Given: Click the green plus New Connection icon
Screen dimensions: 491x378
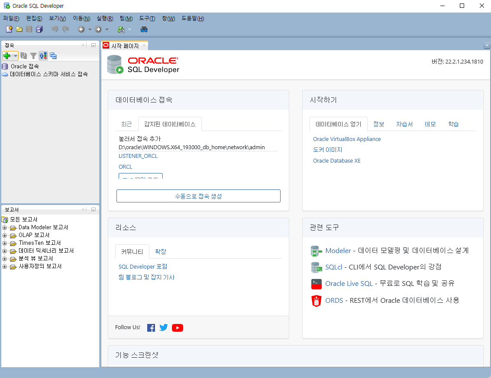Looking at the screenshot, I should click(7, 56).
